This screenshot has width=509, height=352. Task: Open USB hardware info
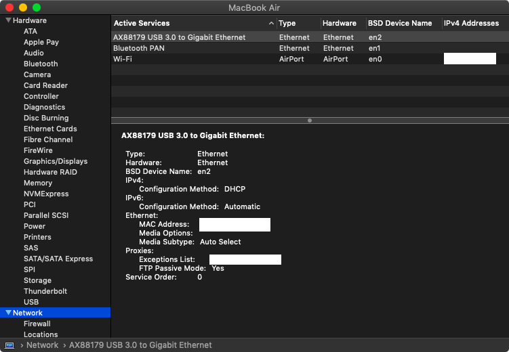31,302
